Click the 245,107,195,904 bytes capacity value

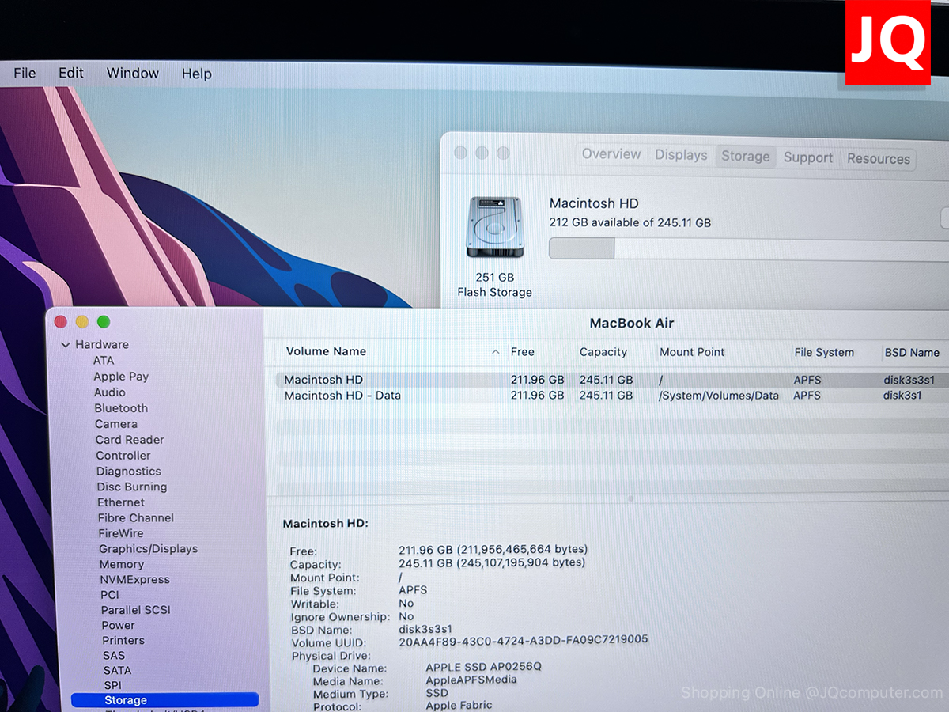point(522,563)
